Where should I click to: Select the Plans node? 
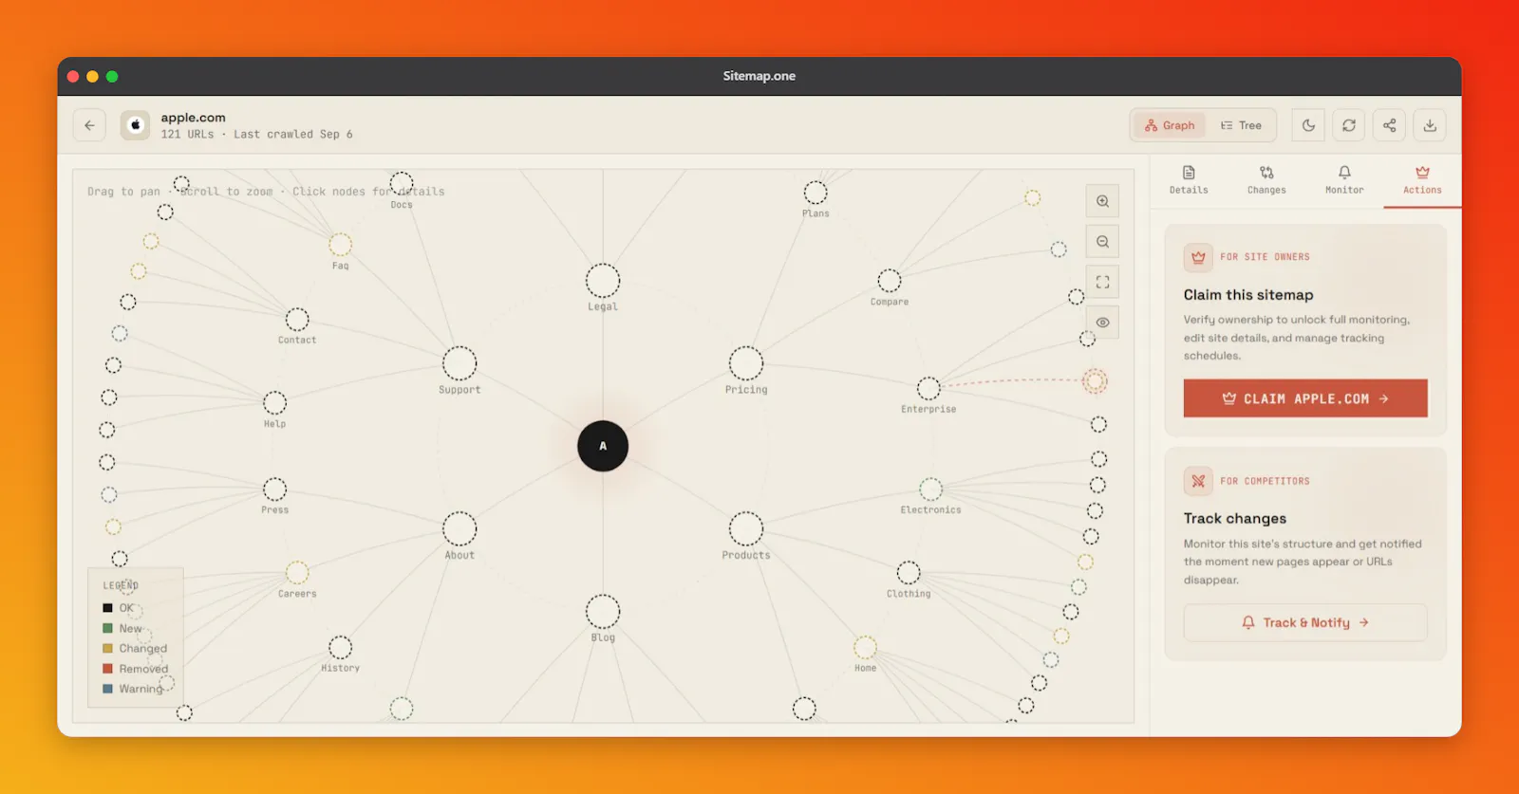(816, 193)
